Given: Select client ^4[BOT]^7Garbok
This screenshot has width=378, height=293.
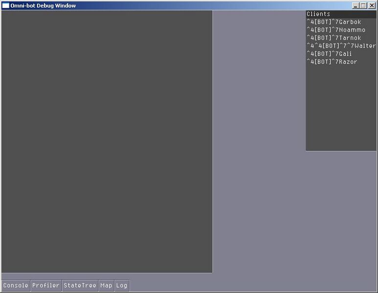Looking at the screenshot, I should tap(341, 22).
